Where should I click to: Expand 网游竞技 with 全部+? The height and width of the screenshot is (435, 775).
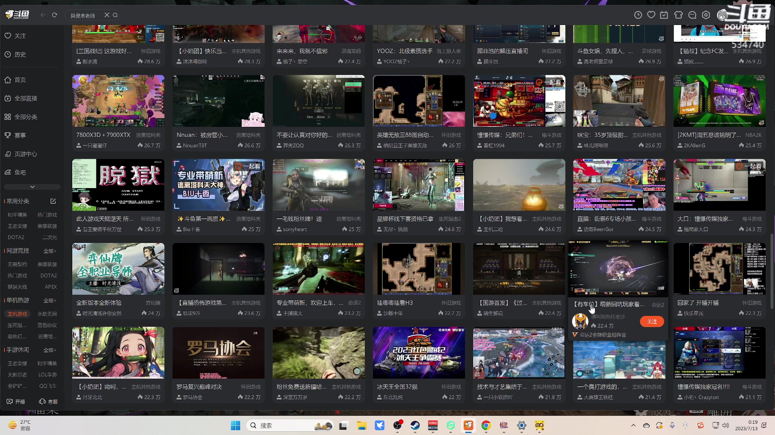(50, 251)
